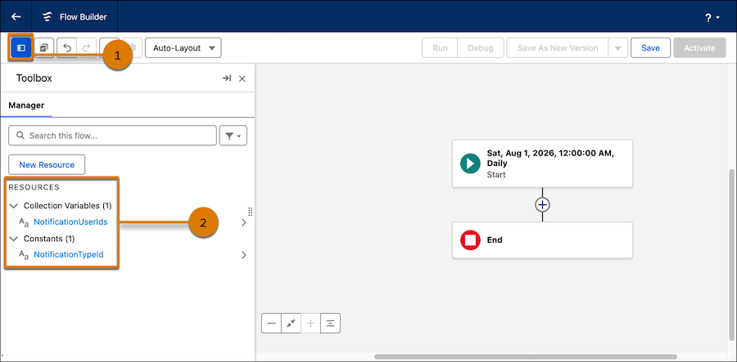Click Save As New Version
This screenshot has width=737, height=362.
tap(558, 48)
